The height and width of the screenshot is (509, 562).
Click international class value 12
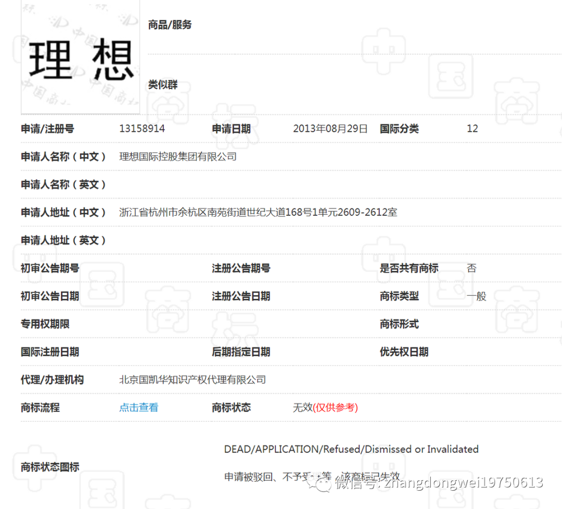tap(472, 128)
